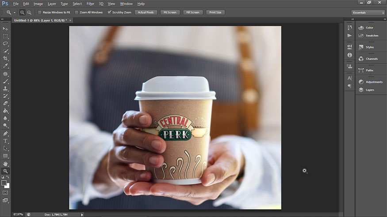
Task: Select the Pen tool
Action: 5,134
